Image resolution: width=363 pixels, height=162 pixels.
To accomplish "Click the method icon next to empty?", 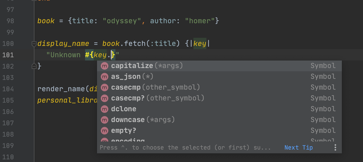I will pos(104,131).
